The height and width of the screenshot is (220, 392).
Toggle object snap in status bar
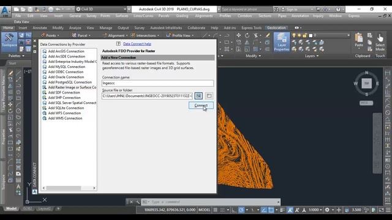point(271,210)
